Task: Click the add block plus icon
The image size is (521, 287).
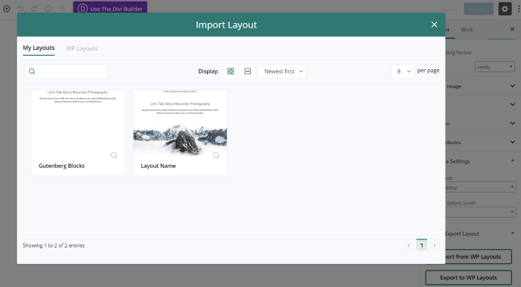Action: click(7, 9)
